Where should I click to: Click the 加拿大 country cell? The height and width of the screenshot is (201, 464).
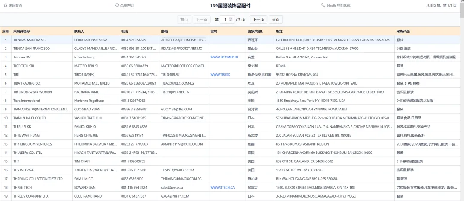click(x=259, y=188)
